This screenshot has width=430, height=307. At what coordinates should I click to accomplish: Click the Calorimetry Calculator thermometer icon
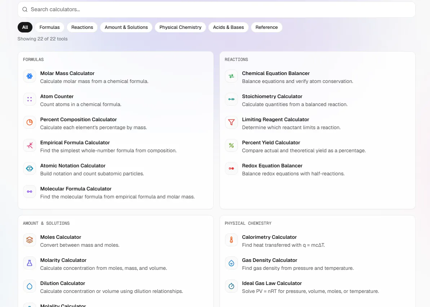pyautogui.click(x=231, y=240)
